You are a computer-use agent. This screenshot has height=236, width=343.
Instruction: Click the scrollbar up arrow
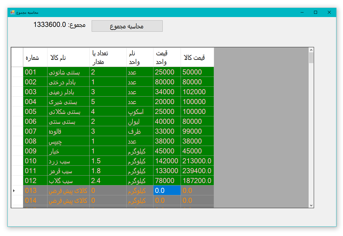coord(311,50)
